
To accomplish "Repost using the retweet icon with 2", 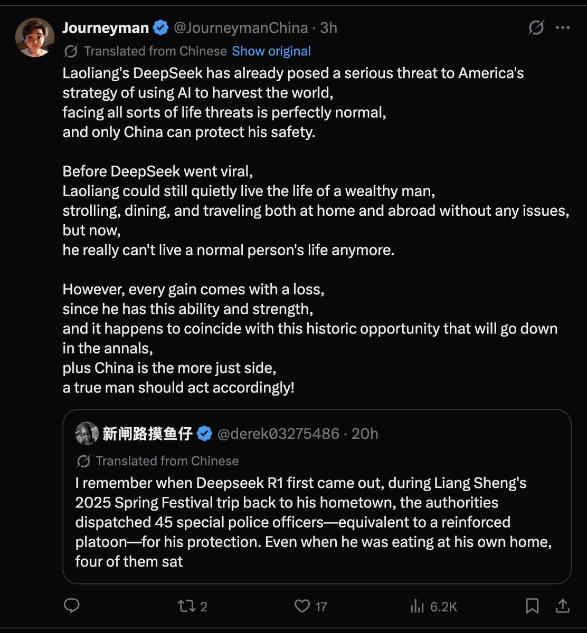I will click(193, 606).
